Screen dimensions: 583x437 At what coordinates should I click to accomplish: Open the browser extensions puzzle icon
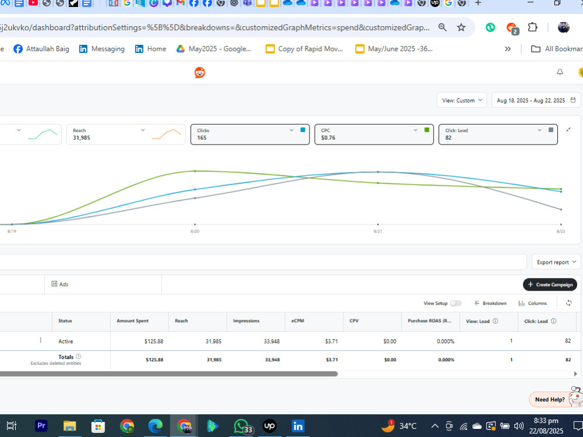pyautogui.click(x=532, y=27)
